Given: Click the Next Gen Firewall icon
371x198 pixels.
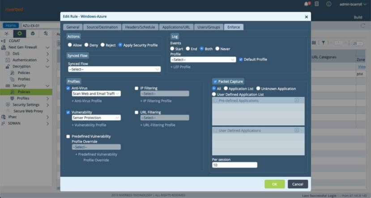Looking at the screenshot, I should point(3,47).
